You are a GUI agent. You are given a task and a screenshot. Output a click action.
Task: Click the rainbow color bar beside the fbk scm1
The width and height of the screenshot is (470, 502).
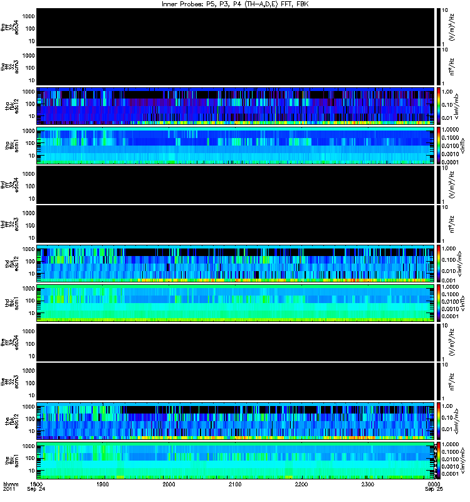[438, 461]
